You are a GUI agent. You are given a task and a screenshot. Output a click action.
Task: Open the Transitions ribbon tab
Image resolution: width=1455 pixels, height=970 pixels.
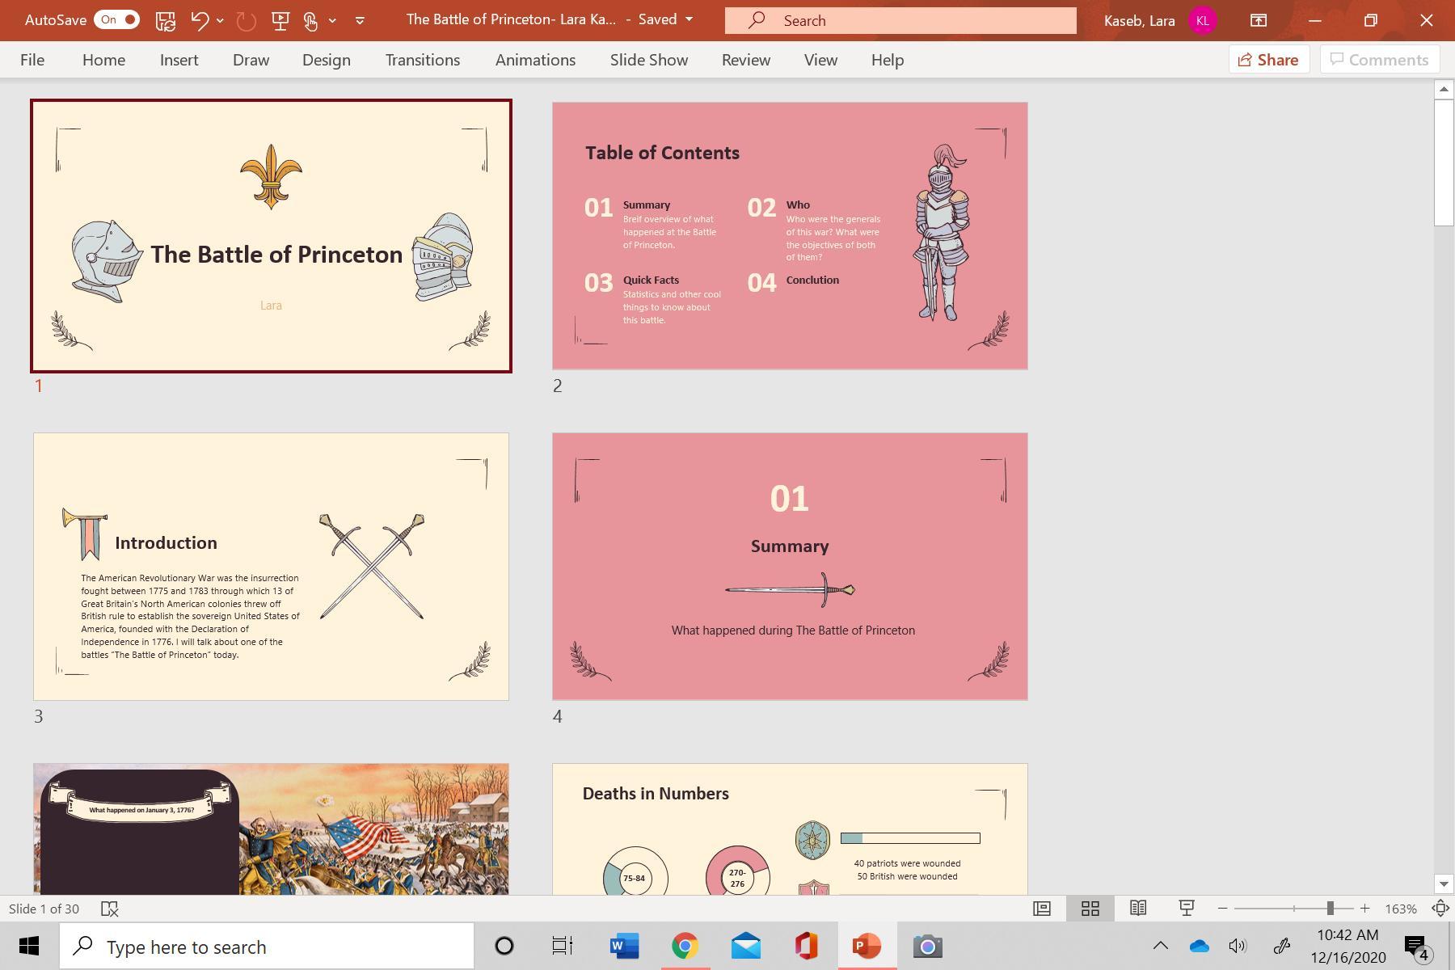[x=422, y=60]
